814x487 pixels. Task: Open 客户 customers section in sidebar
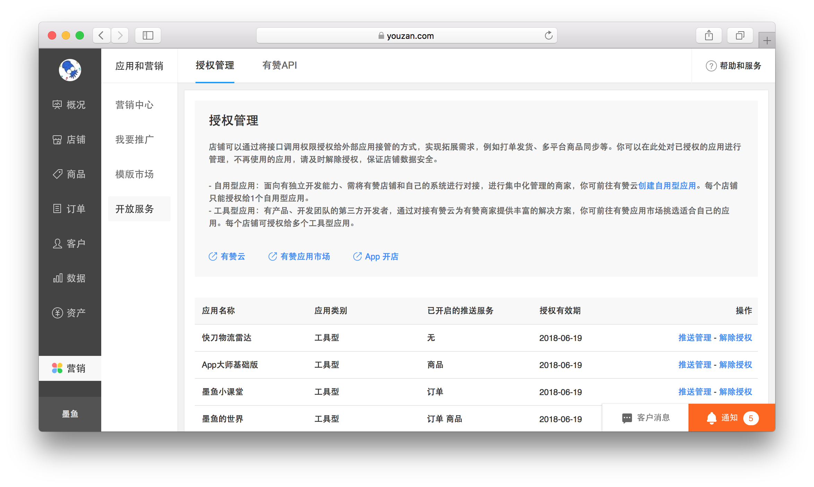tap(69, 243)
